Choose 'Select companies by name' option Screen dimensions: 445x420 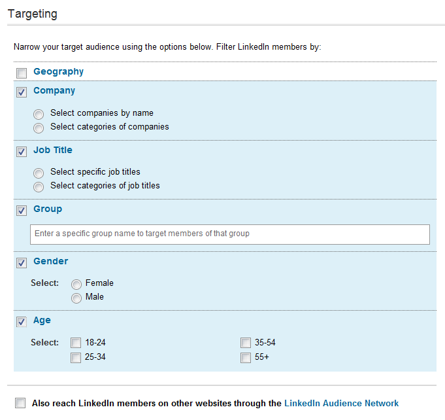39,114
